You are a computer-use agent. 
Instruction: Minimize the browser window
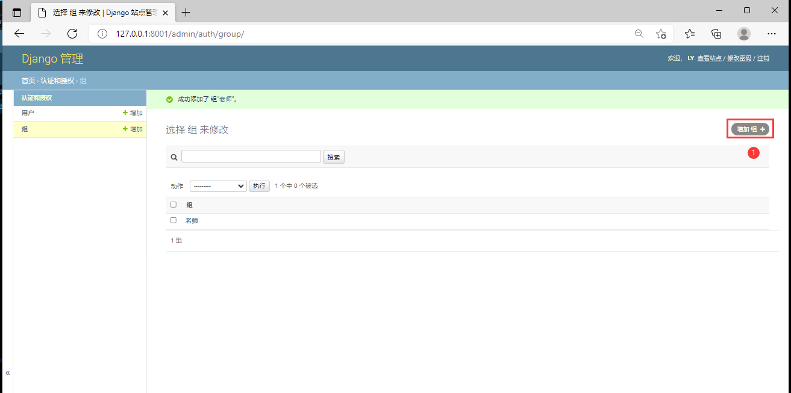pyautogui.click(x=719, y=10)
